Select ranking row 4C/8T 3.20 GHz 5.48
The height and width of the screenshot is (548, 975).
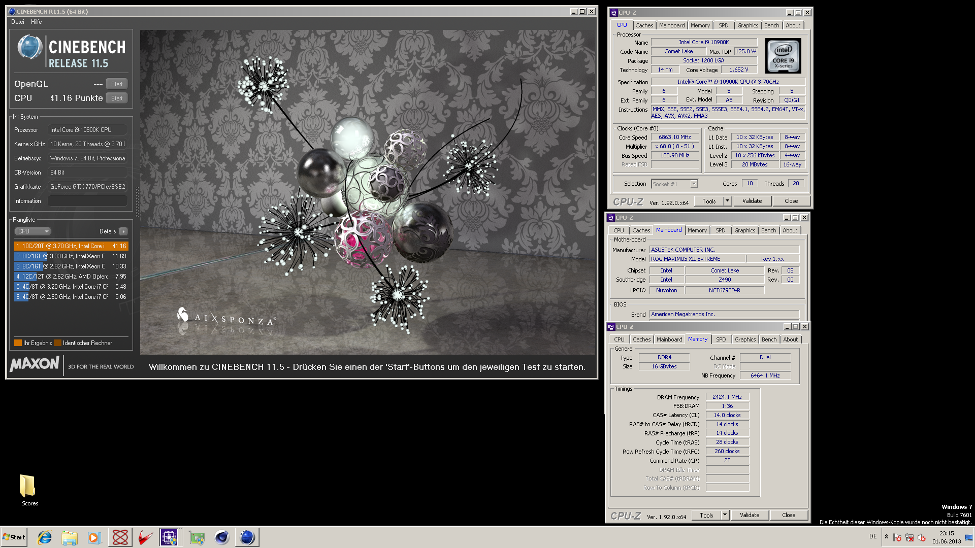point(71,287)
